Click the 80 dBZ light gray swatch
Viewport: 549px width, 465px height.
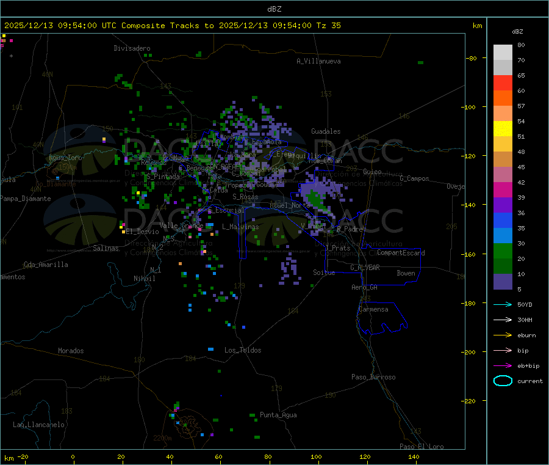coord(503,53)
